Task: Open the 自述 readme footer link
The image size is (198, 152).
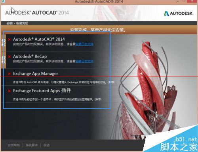Action: 47,145
